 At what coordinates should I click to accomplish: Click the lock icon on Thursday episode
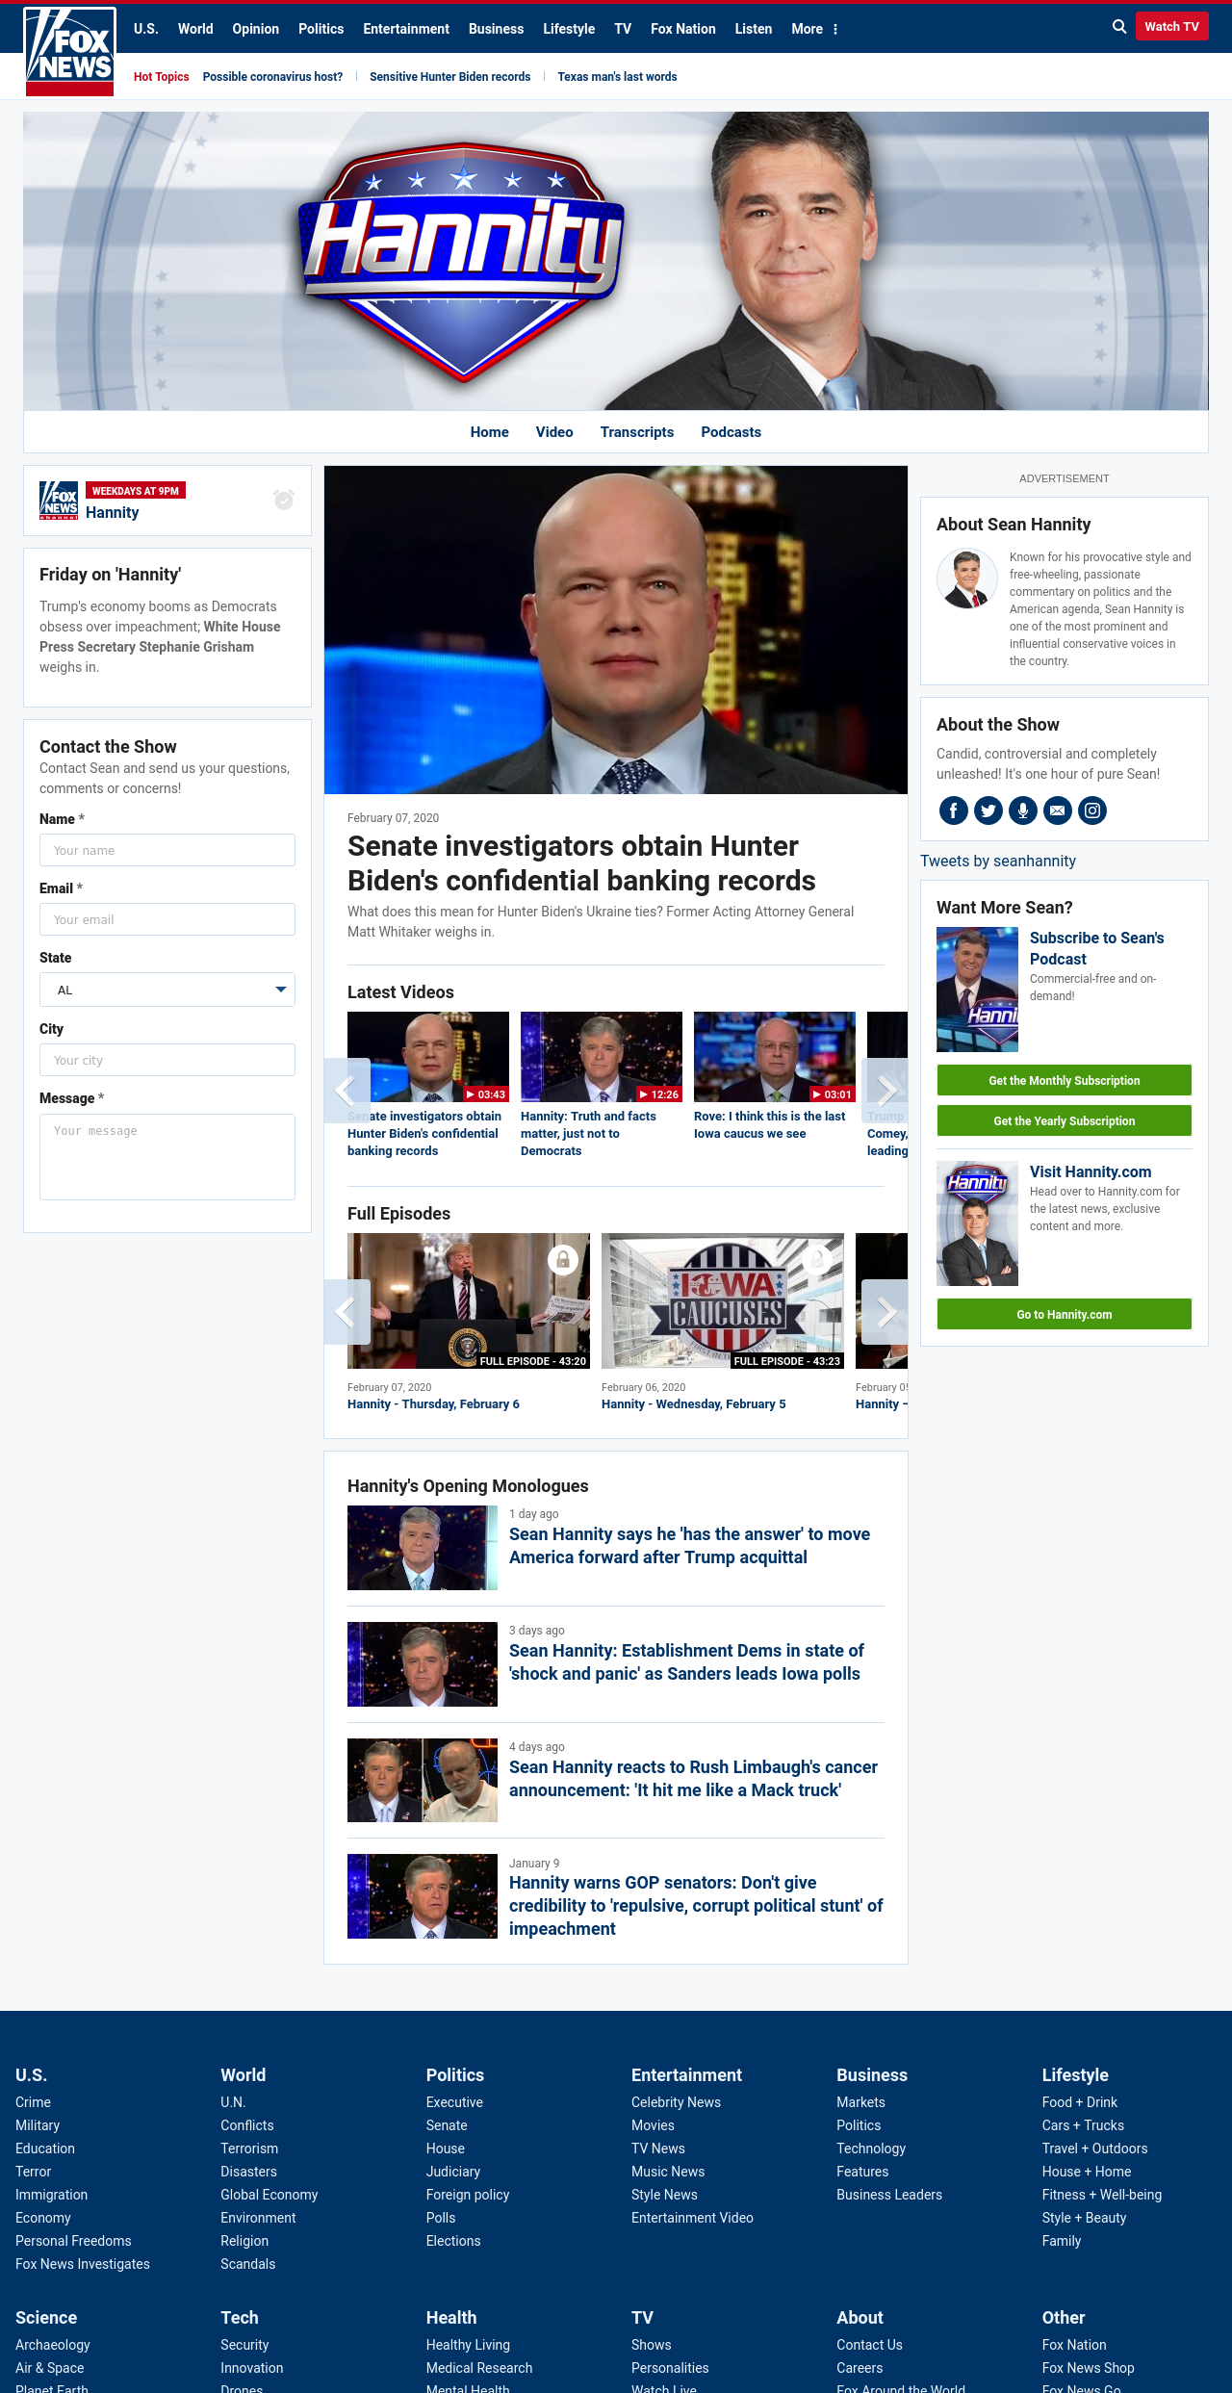563,1259
